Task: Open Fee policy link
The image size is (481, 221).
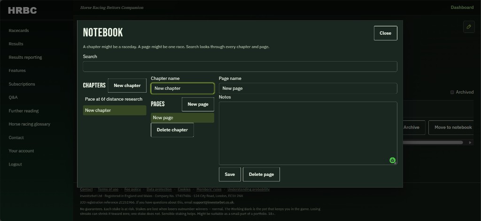Action: tap(132, 189)
